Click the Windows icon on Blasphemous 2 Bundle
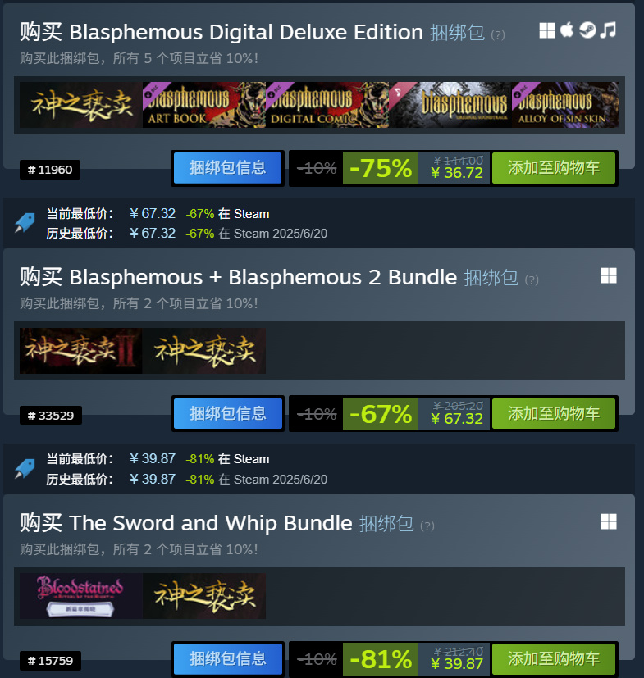Viewport: 644px width, 678px height. 609,275
